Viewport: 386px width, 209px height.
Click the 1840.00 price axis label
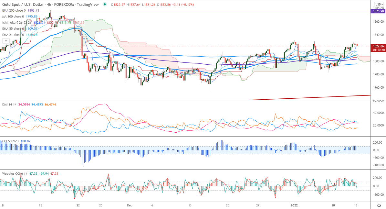point(378,35)
